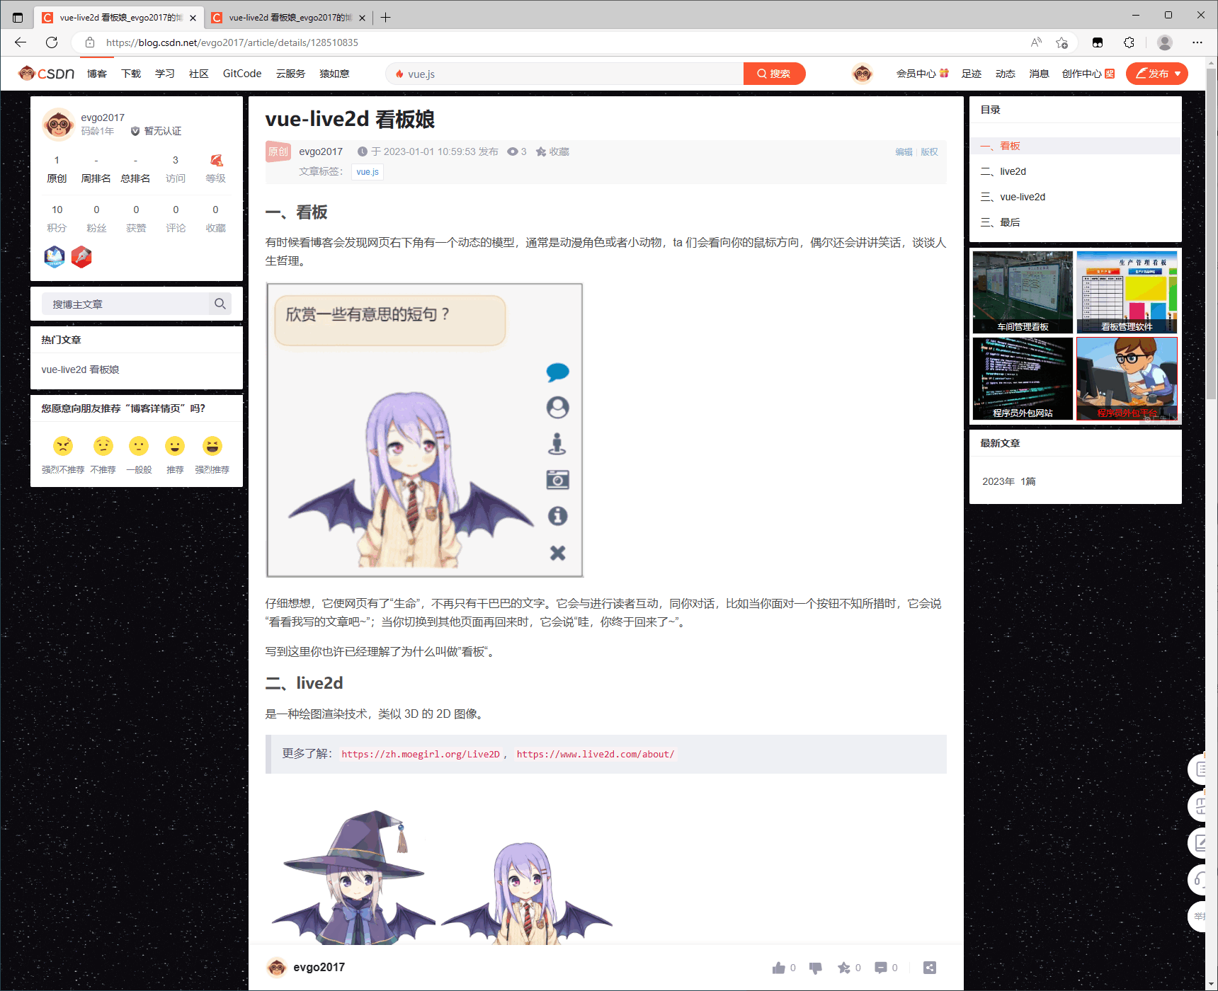Close the Live2D widget with the X icon
The width and height of the screenshot is (1218, 991).
557,553
